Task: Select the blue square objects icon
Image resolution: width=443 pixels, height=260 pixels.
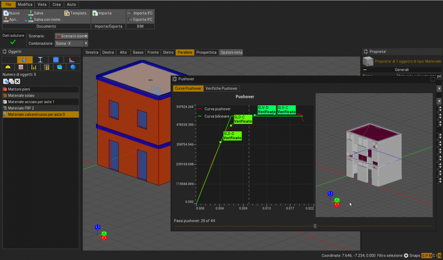Action: pos(56,60)
